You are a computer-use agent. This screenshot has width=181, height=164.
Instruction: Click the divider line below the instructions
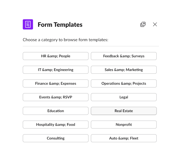[x=90, y=46]
